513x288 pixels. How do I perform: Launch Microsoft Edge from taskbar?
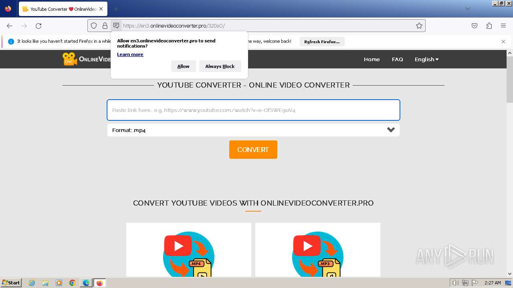pyautogui.click(x=86, y=283)
